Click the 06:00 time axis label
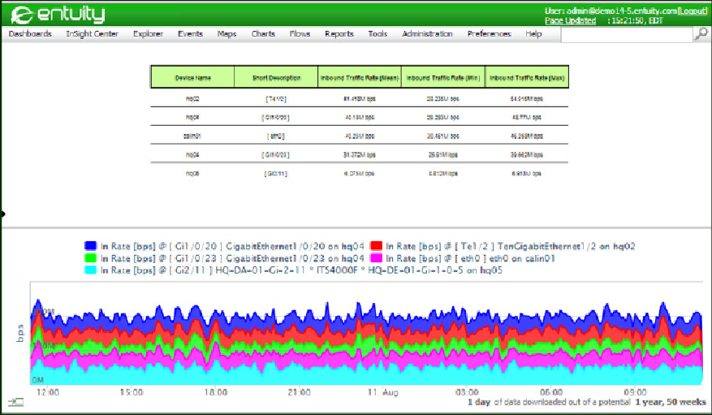 (x=551, y=391)
